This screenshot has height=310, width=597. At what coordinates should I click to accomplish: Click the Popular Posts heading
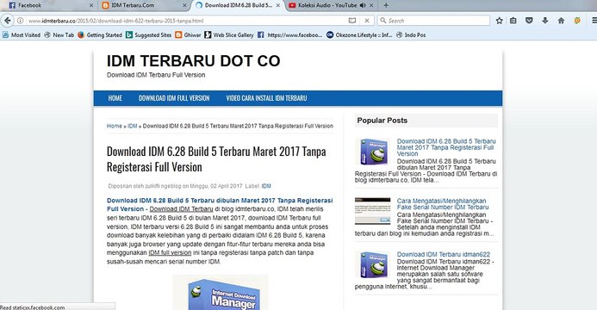[x=382, y=121]
